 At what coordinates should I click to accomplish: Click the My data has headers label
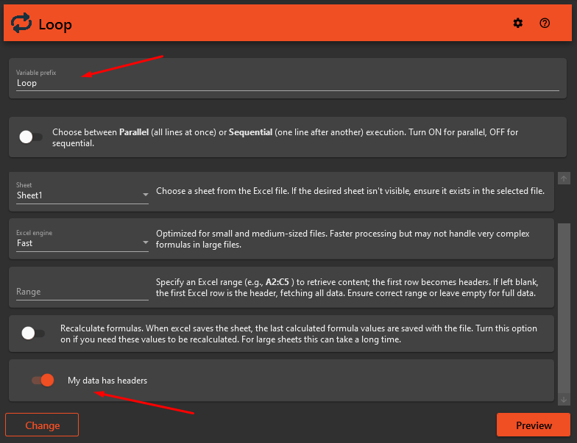tap(107, 381)
